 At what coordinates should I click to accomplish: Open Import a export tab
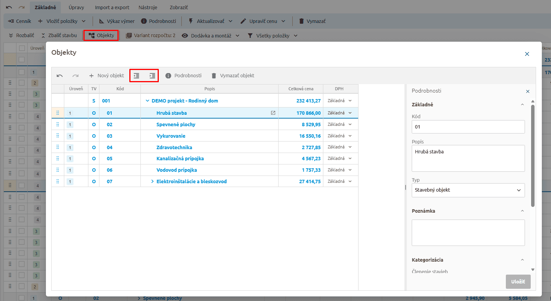click(x=112, y=7)
